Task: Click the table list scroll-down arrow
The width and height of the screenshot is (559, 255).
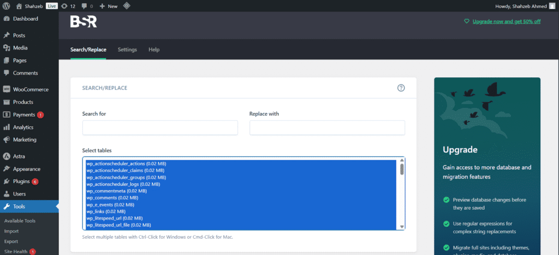Action: click(402, 227)
